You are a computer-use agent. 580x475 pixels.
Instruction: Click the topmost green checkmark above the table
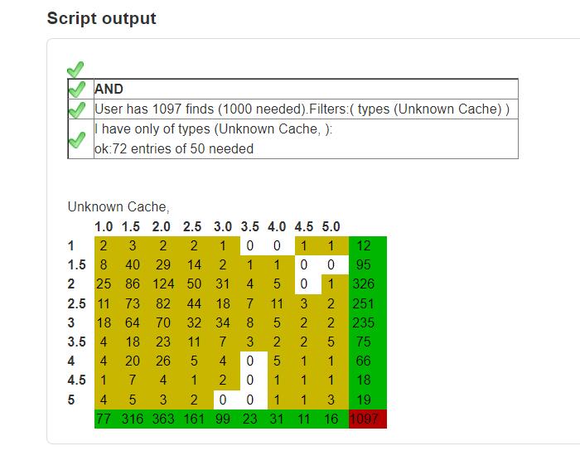(75, 70)
